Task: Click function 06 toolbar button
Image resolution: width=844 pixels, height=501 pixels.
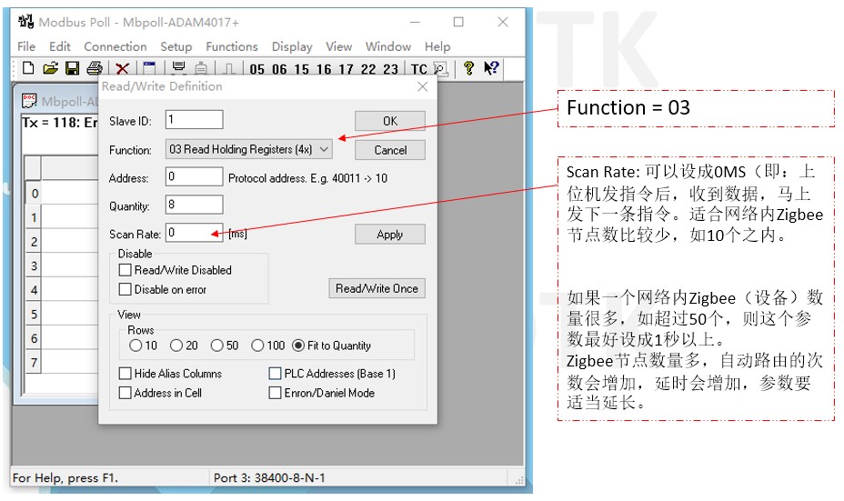Action: point(279,69)
